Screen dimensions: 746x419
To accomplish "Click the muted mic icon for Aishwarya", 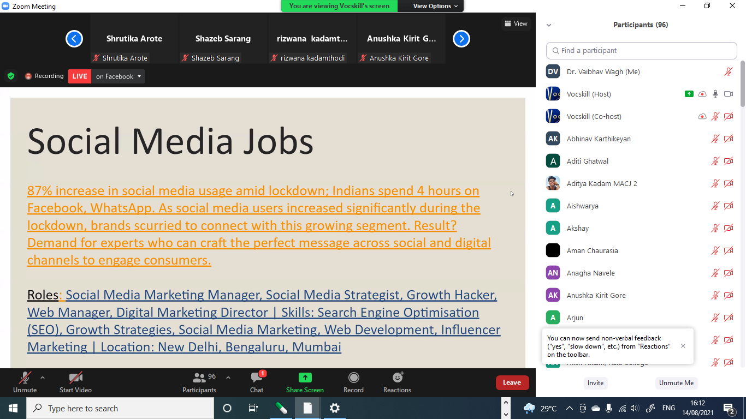I will (715, 206).
